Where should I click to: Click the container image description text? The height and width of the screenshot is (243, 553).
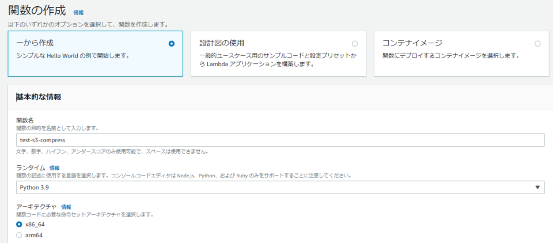[x=451, y=56]
